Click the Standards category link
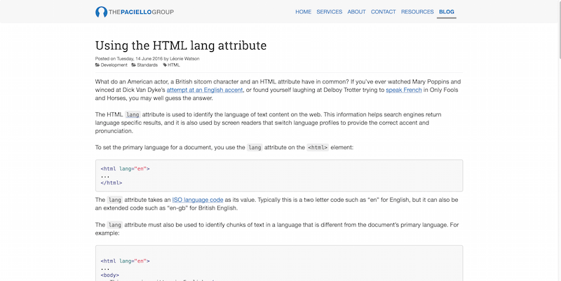561x281 pixels. click(147, 65)
